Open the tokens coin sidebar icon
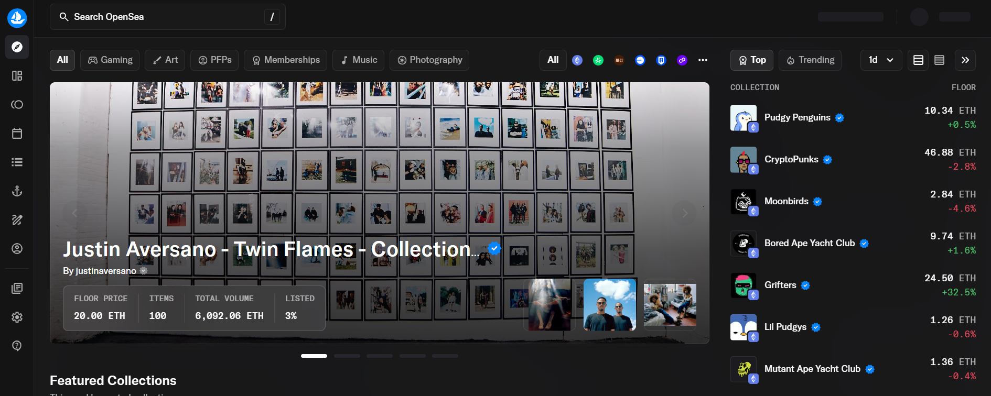 click(x=17, y=105)
